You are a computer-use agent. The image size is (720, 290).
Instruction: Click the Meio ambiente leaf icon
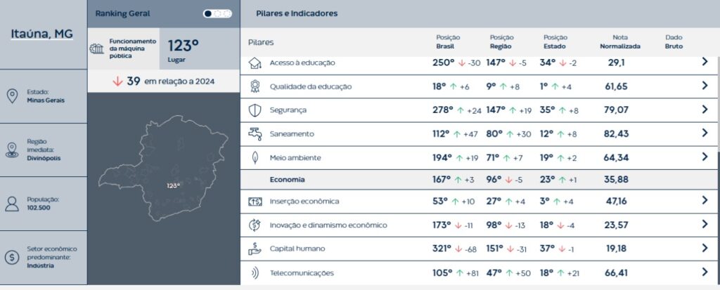pyautogui.click(x=254, y=157)
